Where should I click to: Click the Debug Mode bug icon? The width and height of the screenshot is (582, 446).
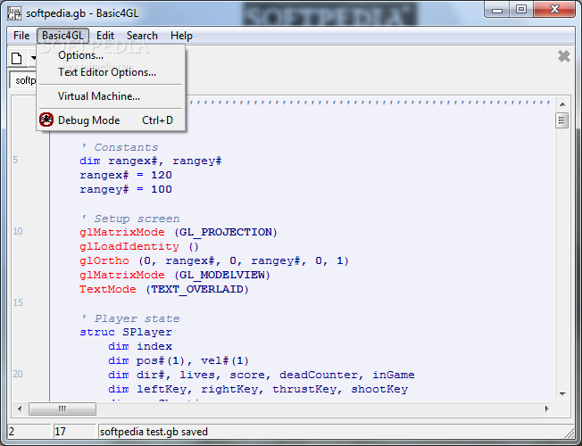click(46, 120)
